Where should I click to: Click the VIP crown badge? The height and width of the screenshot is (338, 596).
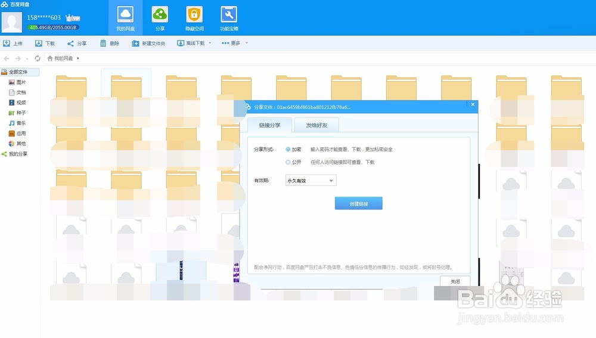tap(73, 18)
